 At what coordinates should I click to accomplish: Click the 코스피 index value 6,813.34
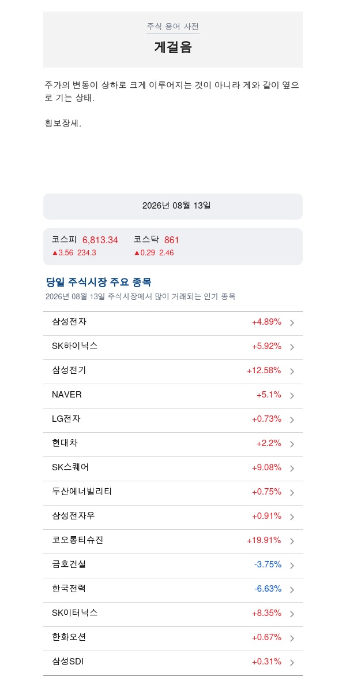(100, 240)
